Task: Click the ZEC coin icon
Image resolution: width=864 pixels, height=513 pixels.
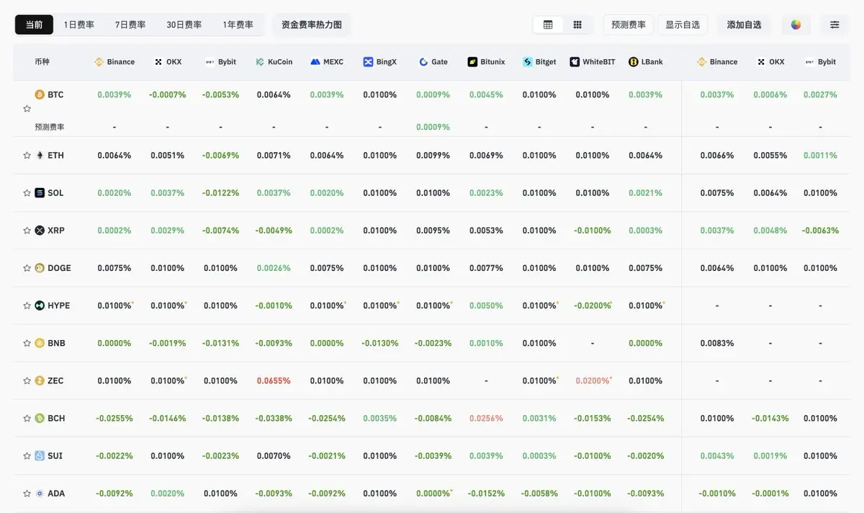Action: click(40, 380)
